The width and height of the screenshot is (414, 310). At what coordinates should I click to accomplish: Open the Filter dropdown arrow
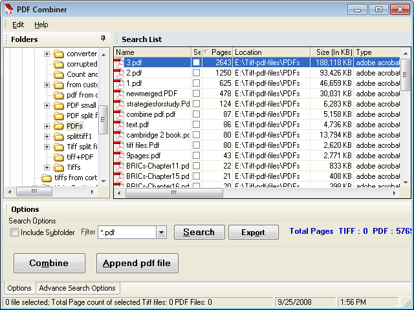161,232
